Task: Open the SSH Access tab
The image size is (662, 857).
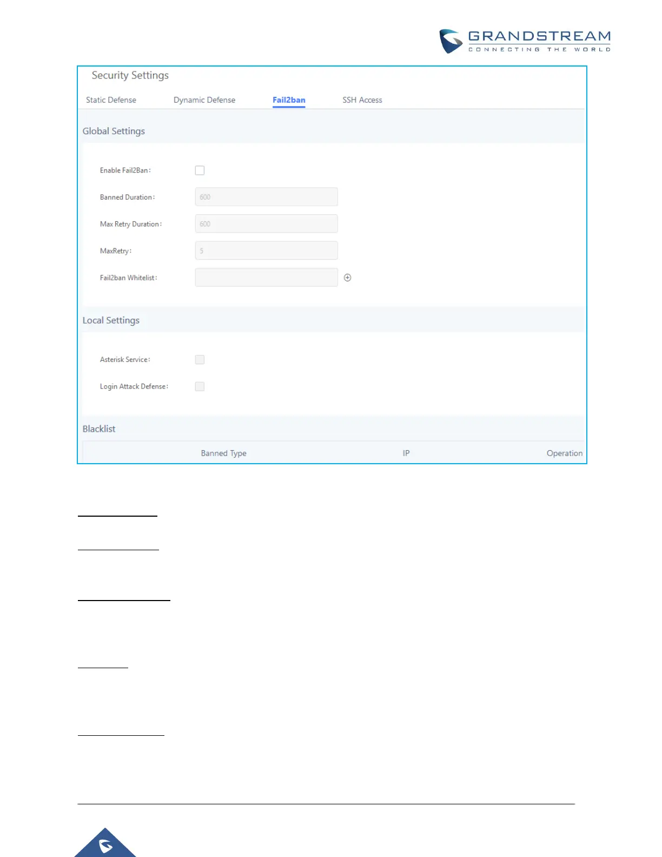Action: [x=362, y=100]
